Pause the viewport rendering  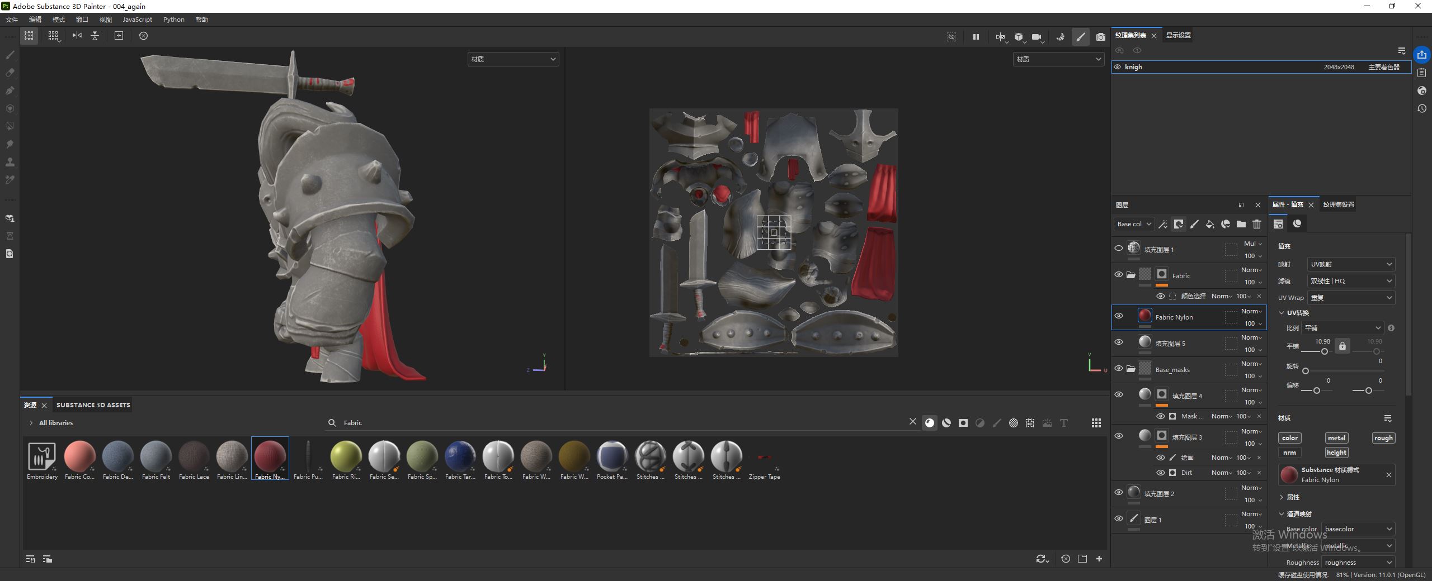coord(976,37)
